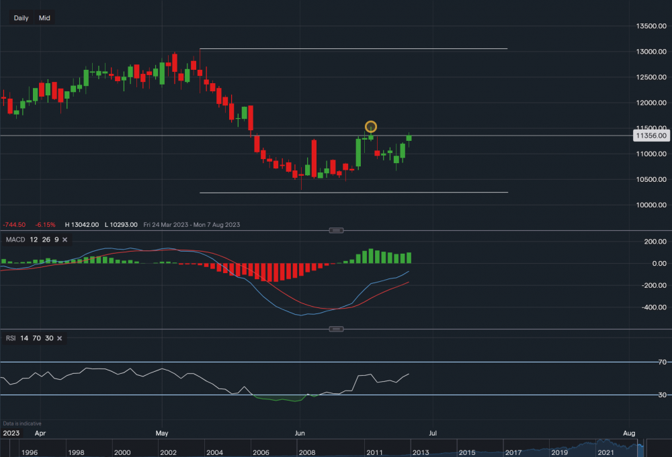Open the Mid price type dropdown

tap(44, 18)
